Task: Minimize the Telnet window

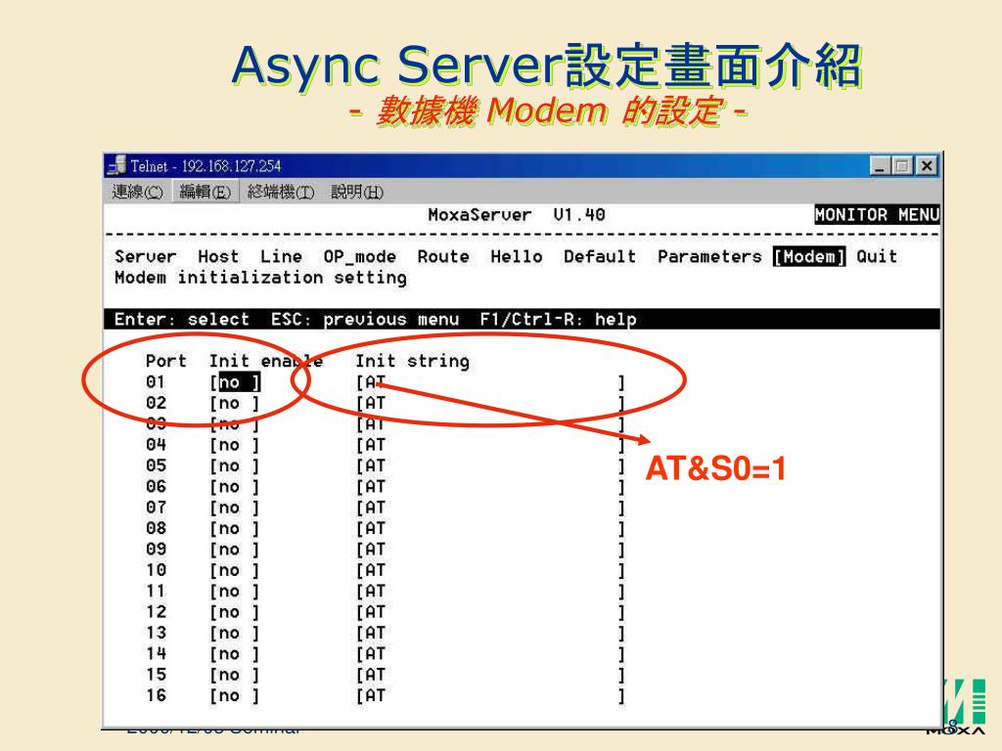Action: 880,166
